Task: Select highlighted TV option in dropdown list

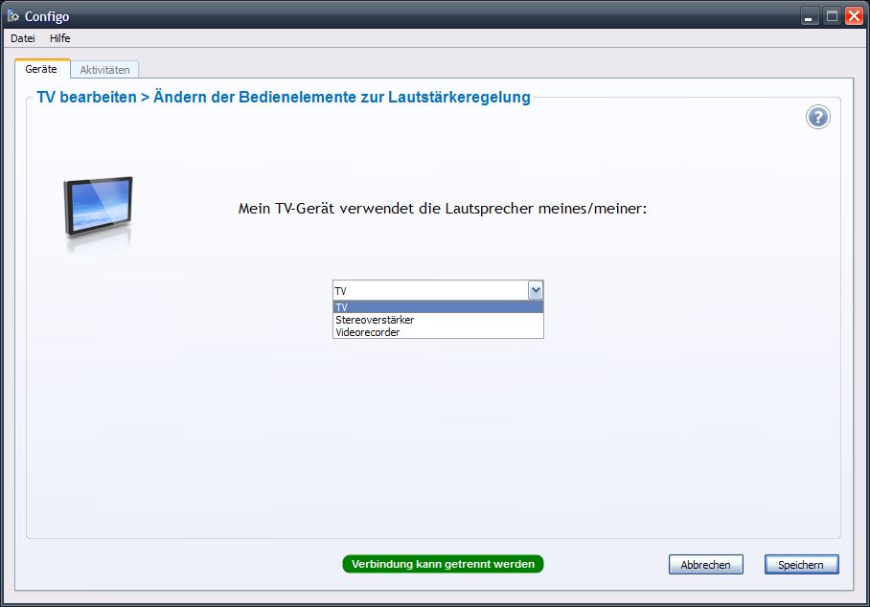Action: 438,307
